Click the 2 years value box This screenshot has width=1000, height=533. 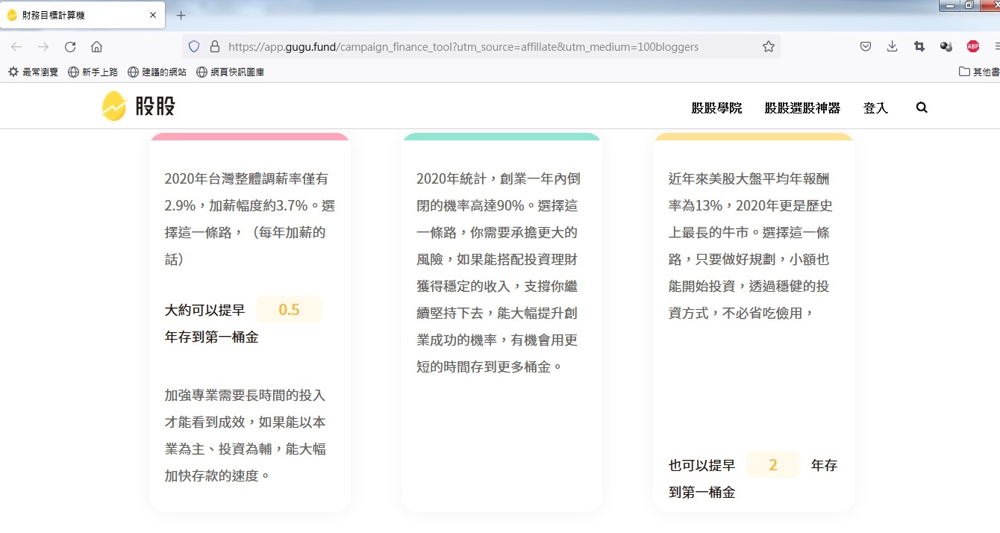[x=773, y=465]
